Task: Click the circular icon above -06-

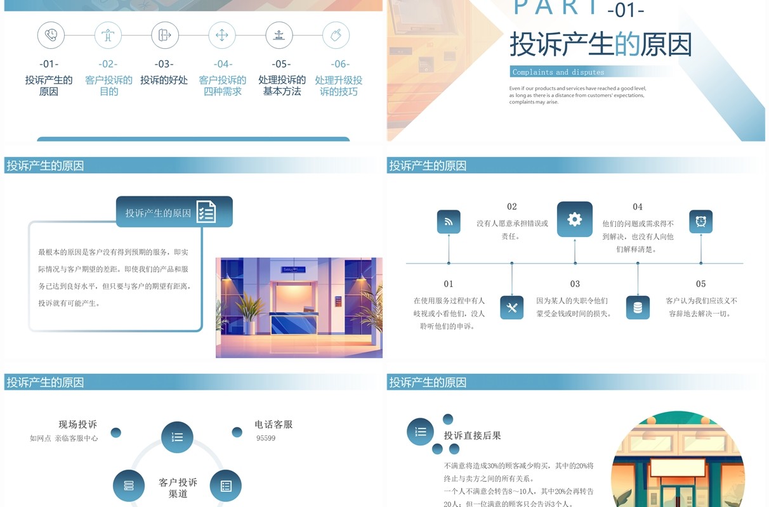Action: [x=336, y=35]
